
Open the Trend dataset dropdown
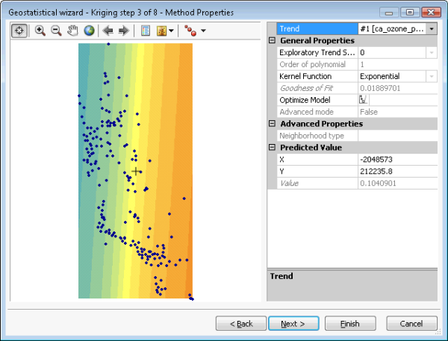click(432, 28)
